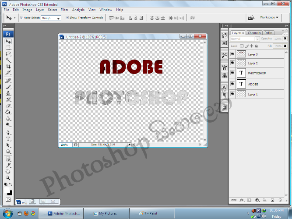Select the Lasso tool

[x=8, y=54]
